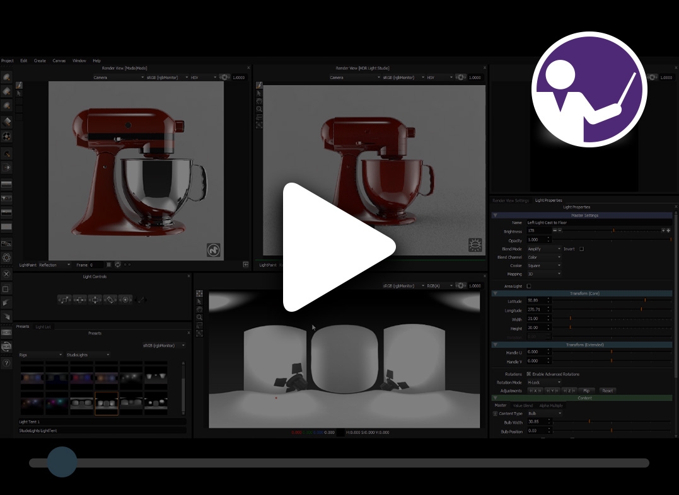Click the Bulb Width slider track
Viewport: 679px width, 495px height.
[x=612, y=421]
